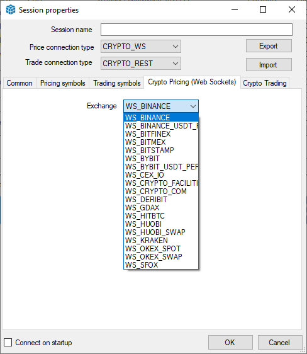Open the Price connection type dropdown
Image resolution: width=307 pixels, height=354 pixels.
[x=141, y=47]
